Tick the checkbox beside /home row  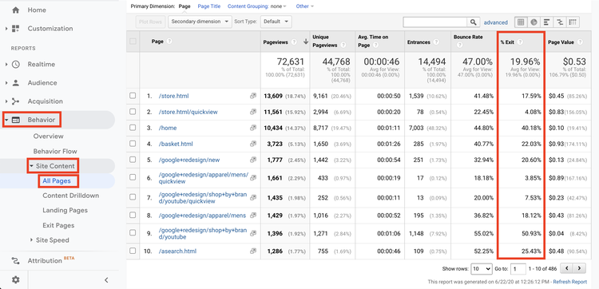(133, 128)
